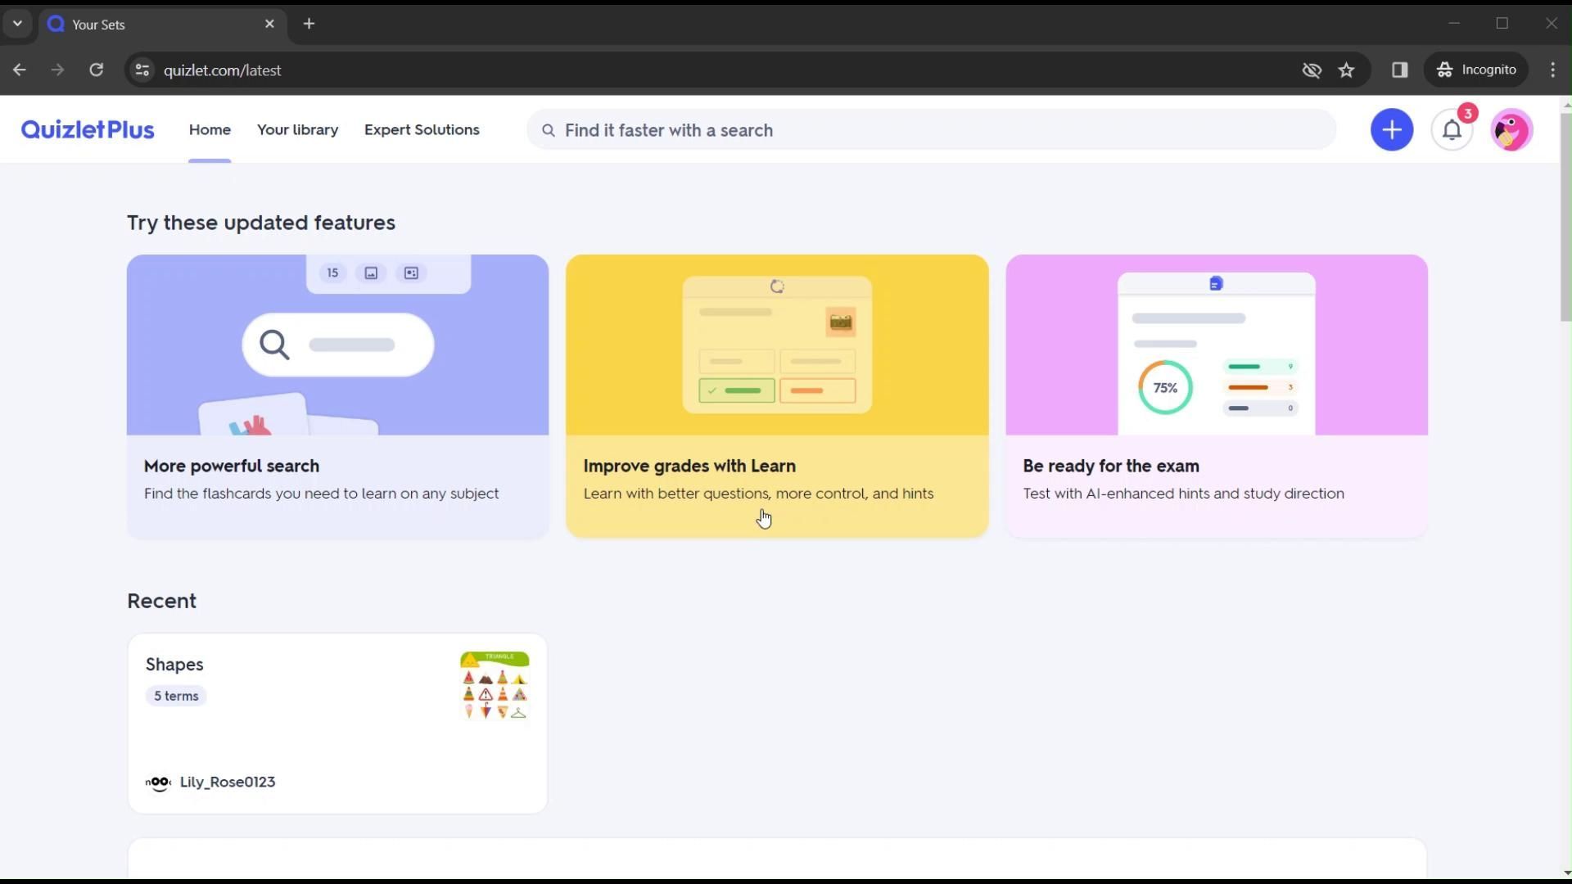The image size is (1572, 884).
Task: Open the browser side panel
Action: [1399, 70]
